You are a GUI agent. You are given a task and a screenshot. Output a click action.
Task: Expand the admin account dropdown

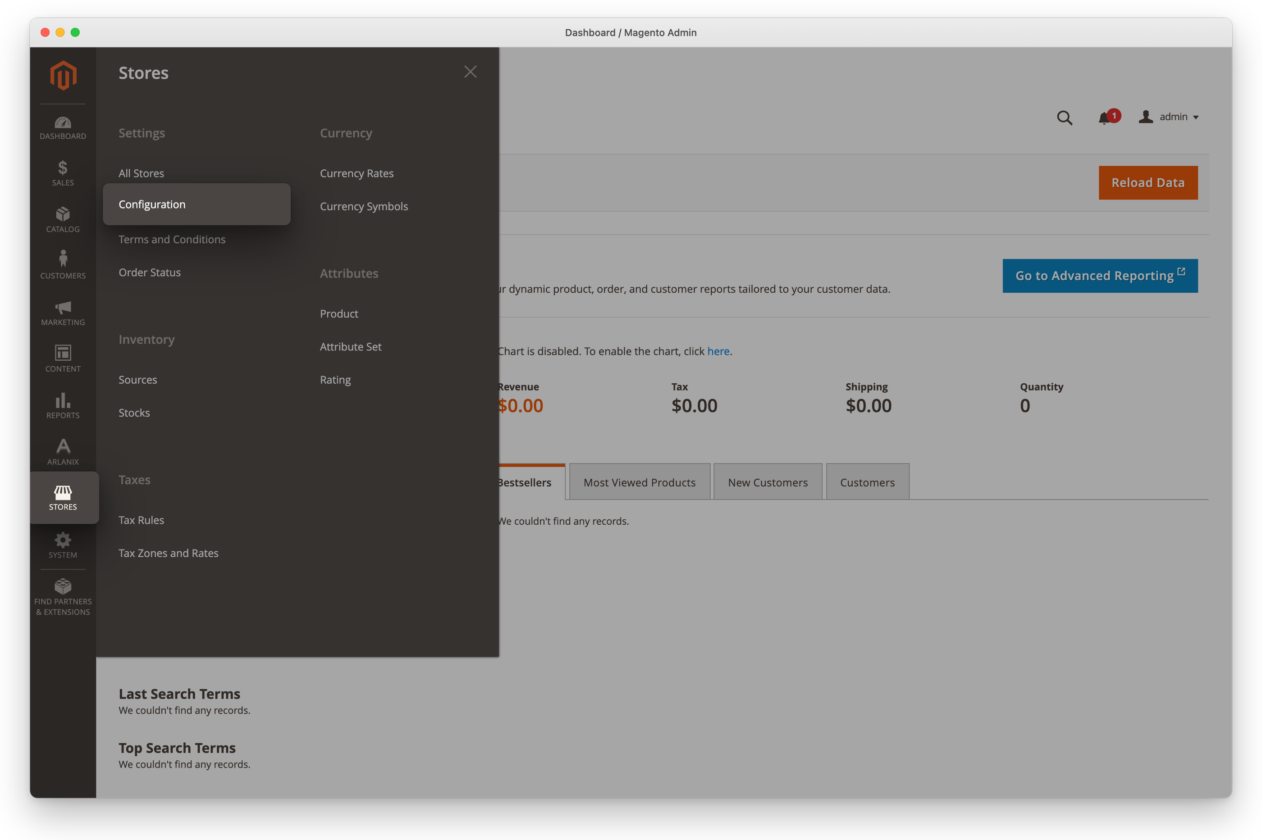(1169, 117)
